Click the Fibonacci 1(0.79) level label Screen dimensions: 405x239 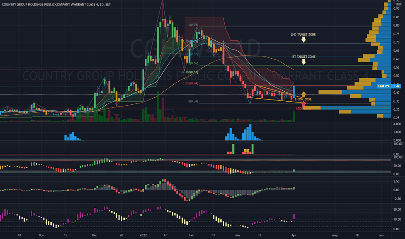pyautogui.click(x=193, y=25)
